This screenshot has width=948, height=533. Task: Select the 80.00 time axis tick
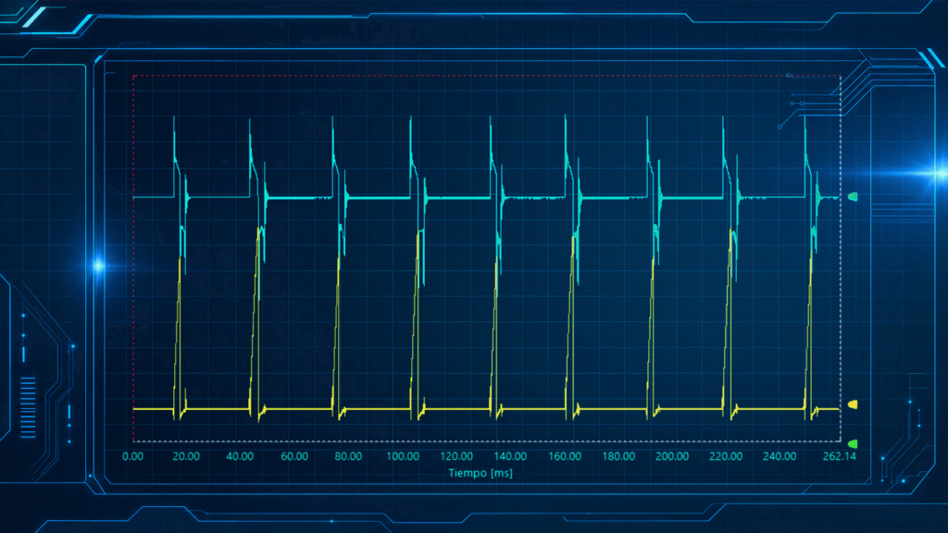click(348, 456)
